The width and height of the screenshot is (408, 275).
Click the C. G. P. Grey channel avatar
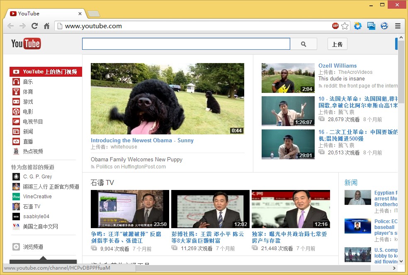point(16,177)
